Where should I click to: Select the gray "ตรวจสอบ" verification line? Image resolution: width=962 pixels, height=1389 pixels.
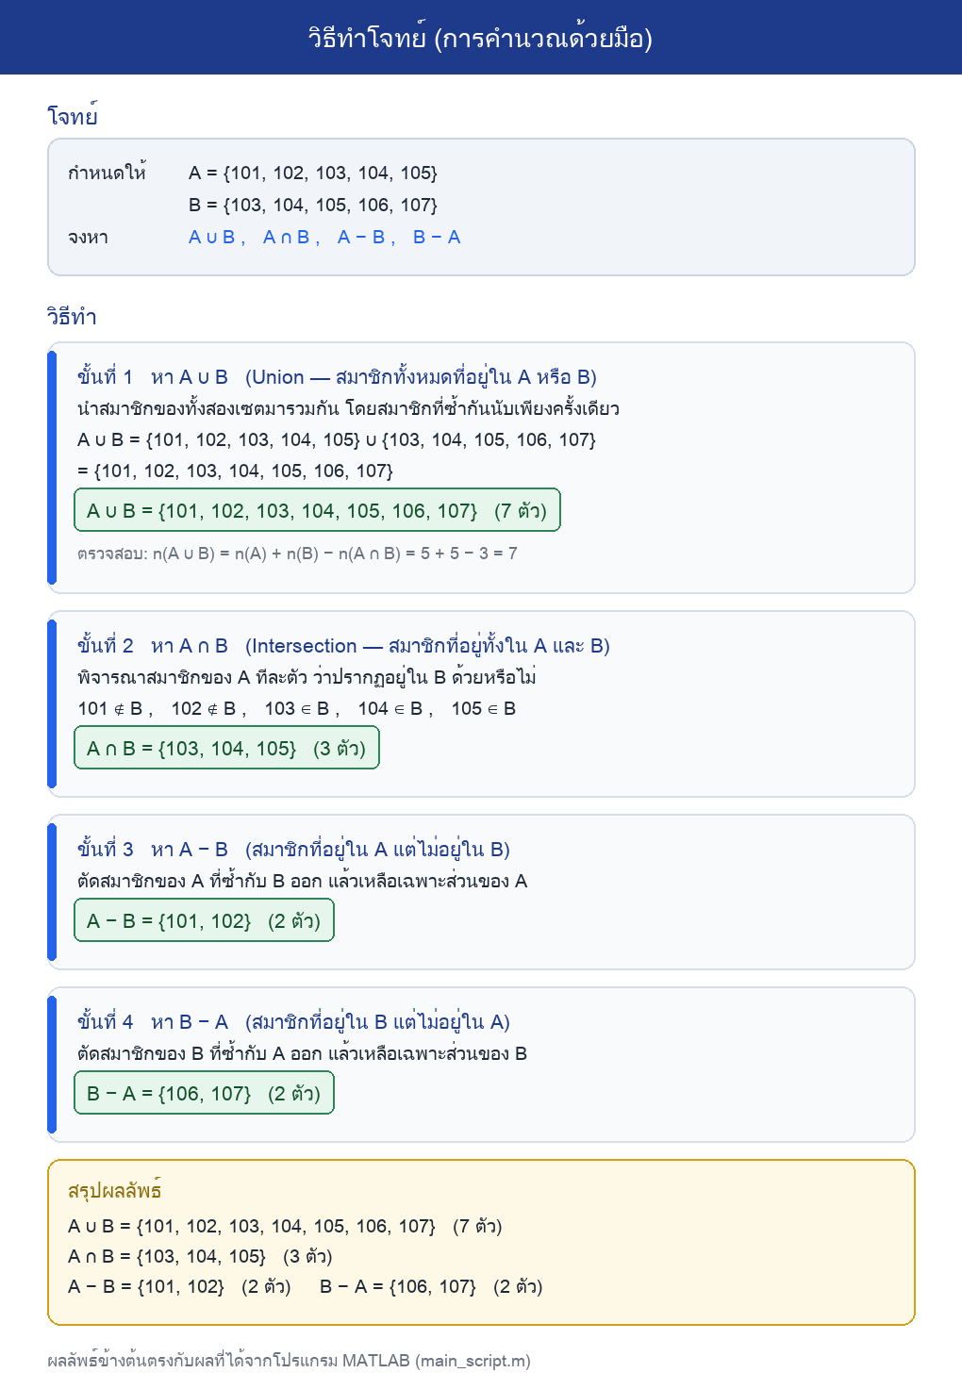pyautogui.click(x=297, y=554)
